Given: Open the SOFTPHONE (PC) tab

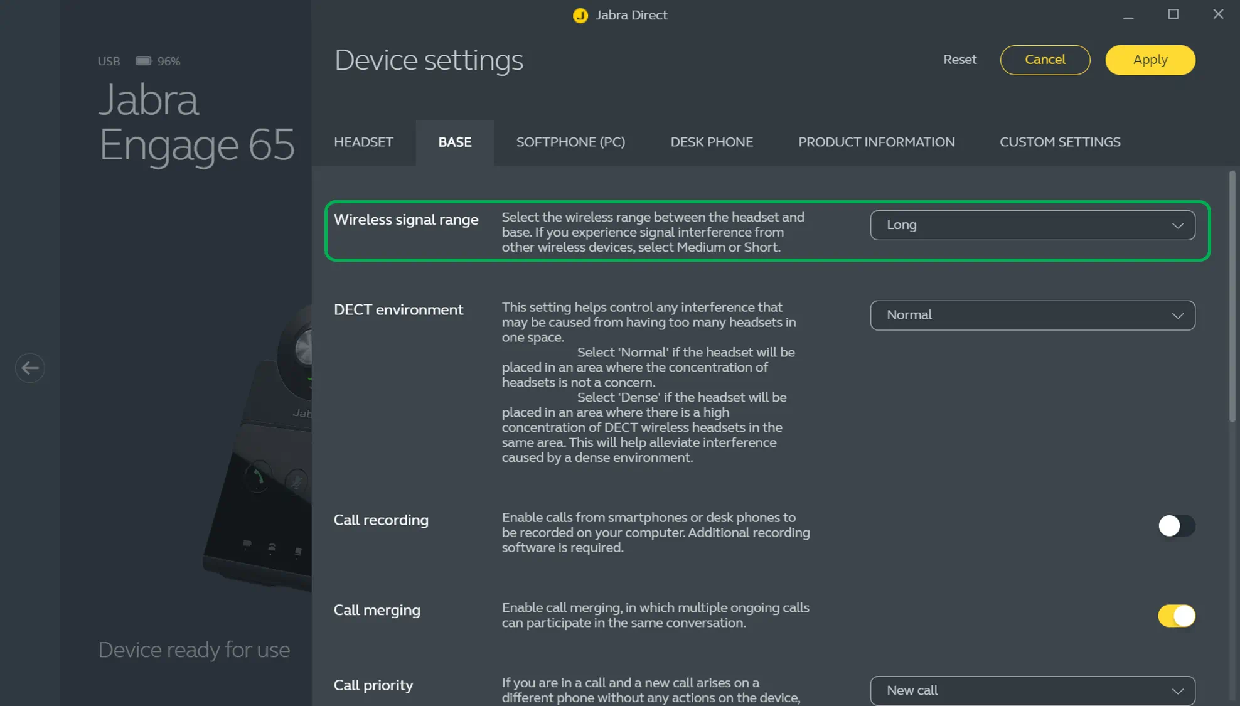Looking at the screenshot, I should coord(570,142).
